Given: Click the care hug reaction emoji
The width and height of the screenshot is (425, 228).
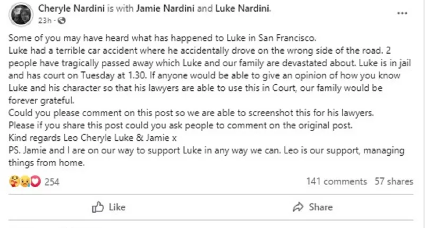Looking at the screenshot, I should 14,182.
